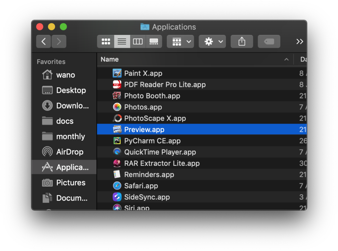Select RAR Extractor Lite.app name
This screenshot has height=251, width=338.
(x=162, y=163)
